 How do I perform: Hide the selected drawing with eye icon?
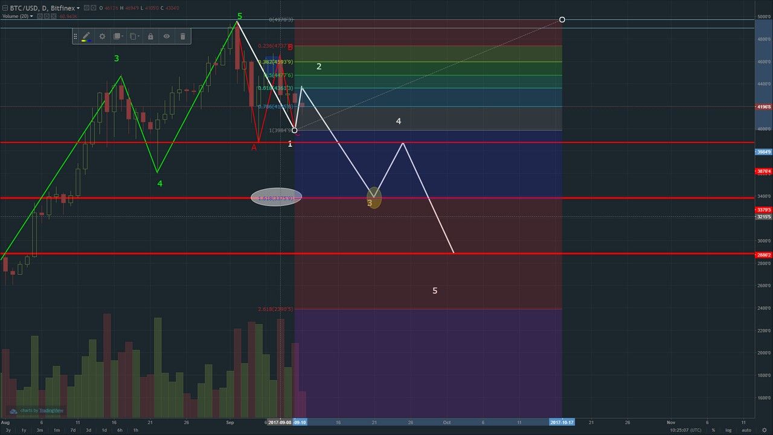pyautogui.click(x=167, y=36)
